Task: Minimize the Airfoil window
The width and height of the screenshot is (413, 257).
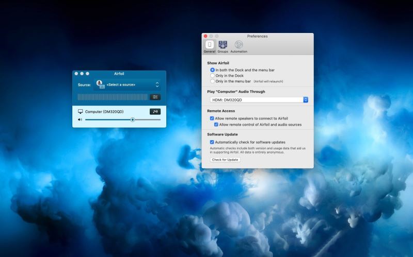Action: (82, 74)
